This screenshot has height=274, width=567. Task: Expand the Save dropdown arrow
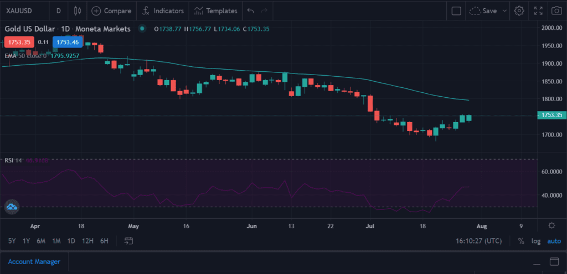(504, 11)
